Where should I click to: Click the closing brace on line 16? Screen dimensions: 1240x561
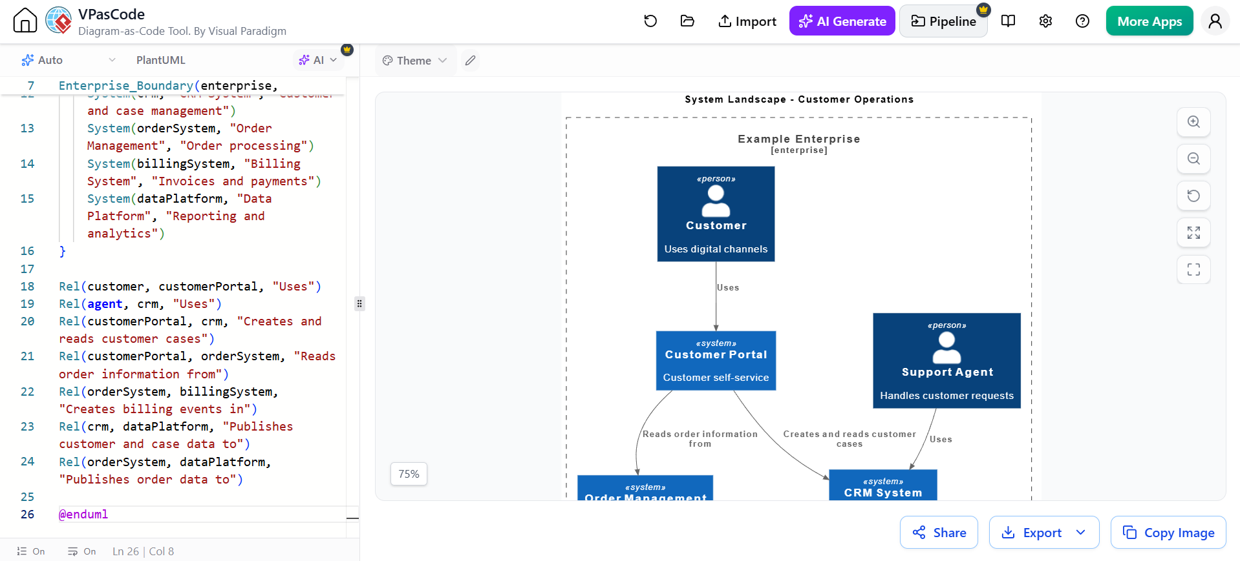(x=62, y=251)
